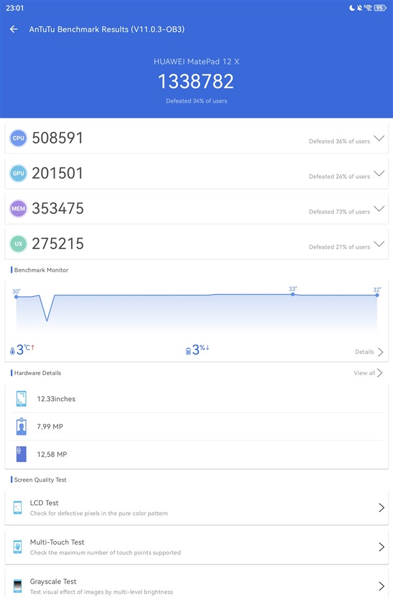This screenshot has height=598, width=393.
Task: Open Benchmark Monitor Details
Action: point(369,352)
